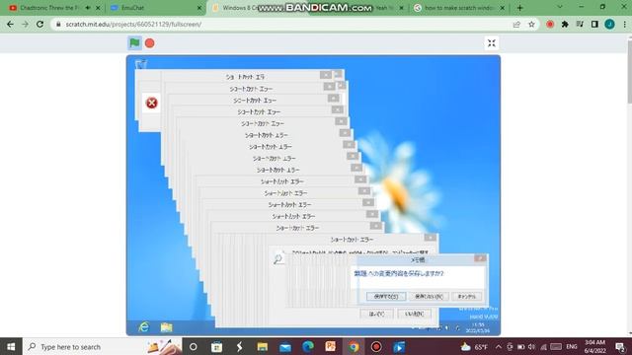
Task: Close the frontmost ショートカット エラー window
Action: click(431, 238)
